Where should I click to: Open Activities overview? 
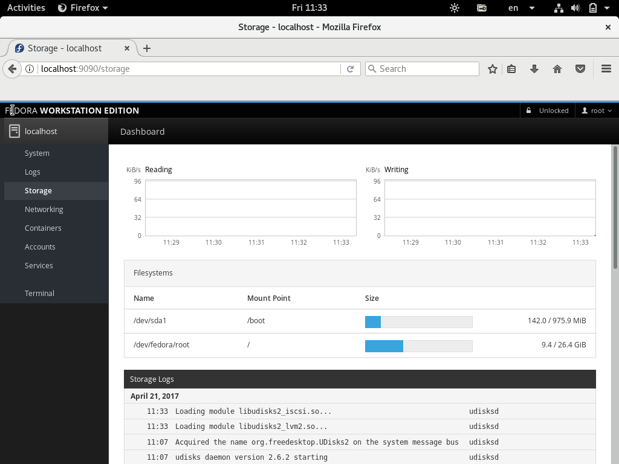click(x=26, y=8)
